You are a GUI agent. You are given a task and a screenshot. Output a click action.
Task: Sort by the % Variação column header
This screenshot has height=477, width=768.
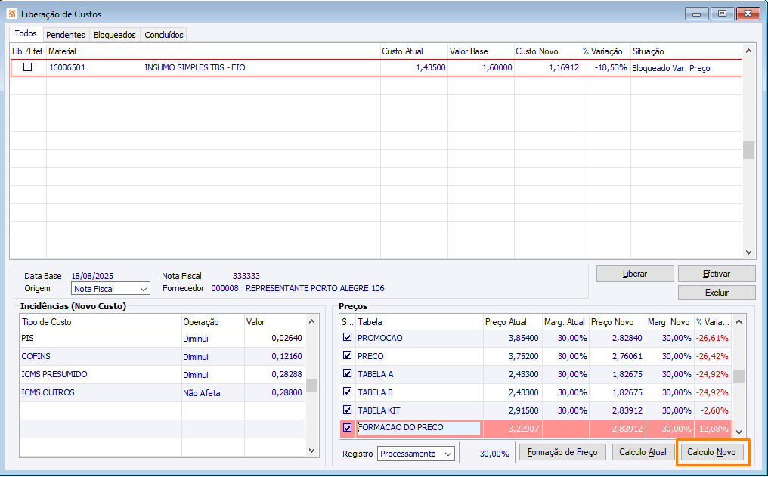point(604,51)
